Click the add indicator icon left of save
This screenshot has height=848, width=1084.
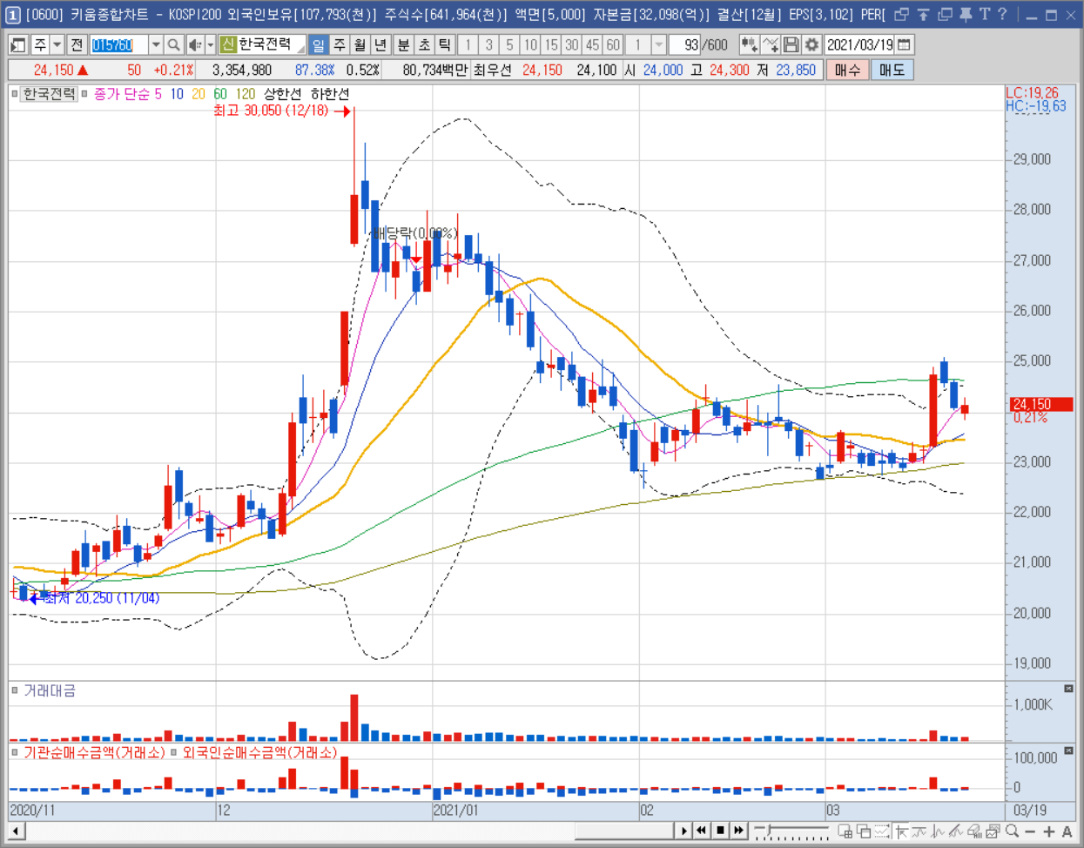point(770,44)
